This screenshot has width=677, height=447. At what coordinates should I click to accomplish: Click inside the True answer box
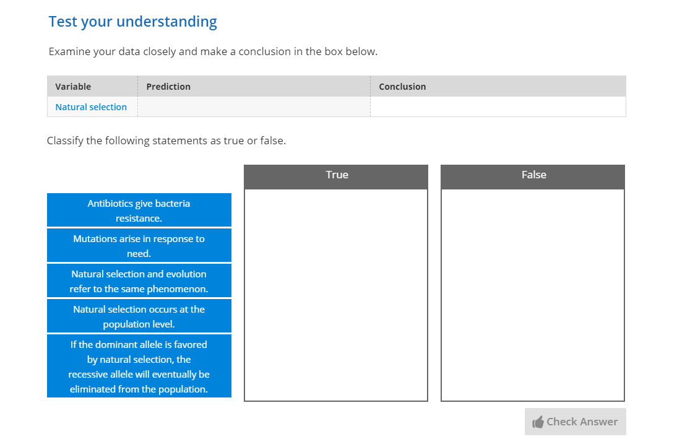[336, 295]
